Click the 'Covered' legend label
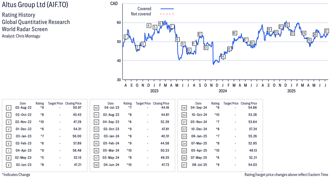 tap(144, 9)
